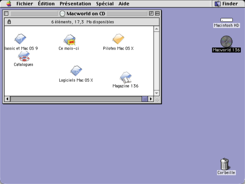Collapse the window with windowshade box
This screenshot has height=184, width=245.
coord(157,14)
